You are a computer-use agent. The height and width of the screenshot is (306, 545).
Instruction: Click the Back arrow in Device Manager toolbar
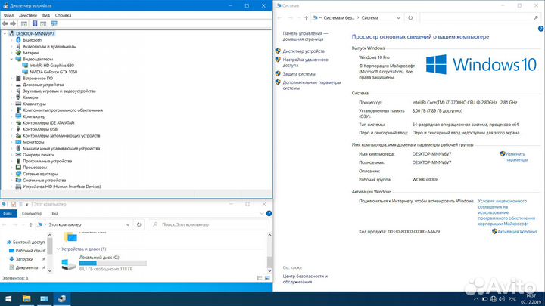pos(5,23)
